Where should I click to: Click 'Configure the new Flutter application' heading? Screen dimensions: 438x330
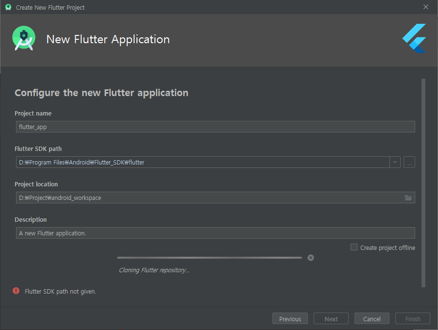pyautogui.click(x=101, y=93)
